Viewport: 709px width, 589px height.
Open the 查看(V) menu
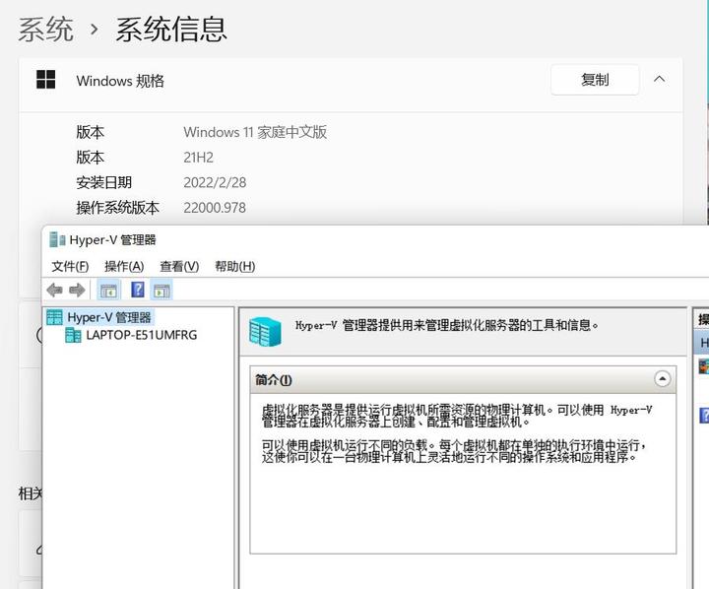179,266
